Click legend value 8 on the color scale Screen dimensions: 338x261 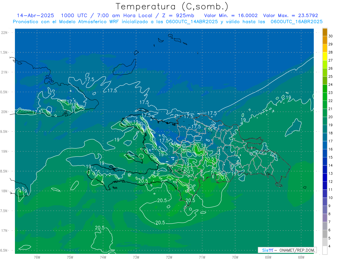330,214
